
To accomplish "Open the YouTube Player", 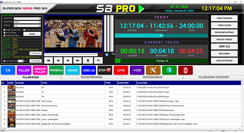I will (35, 53).
